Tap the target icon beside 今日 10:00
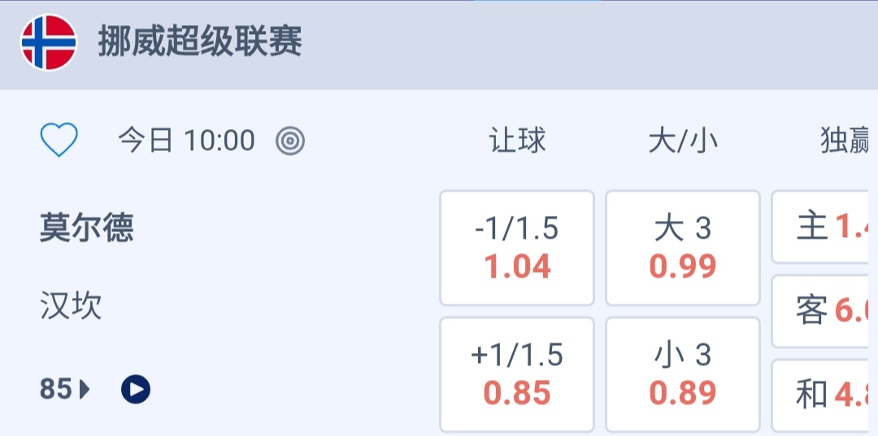This screenshot has height=436, width=878. [290, 141]
